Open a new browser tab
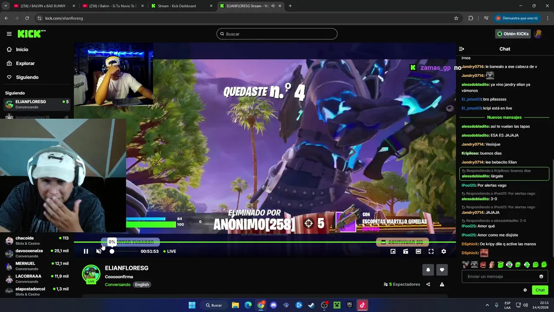 [x=290, y=6]
